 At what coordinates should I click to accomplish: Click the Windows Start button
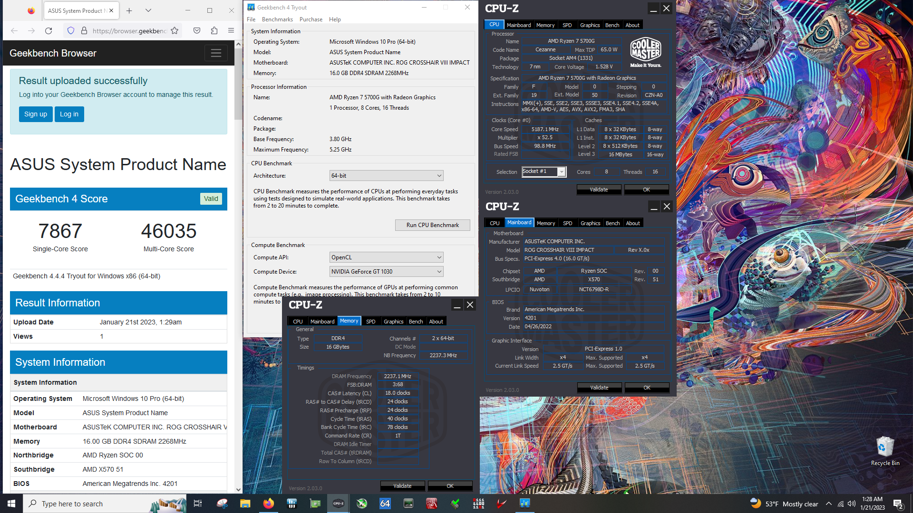click(11, 503)
